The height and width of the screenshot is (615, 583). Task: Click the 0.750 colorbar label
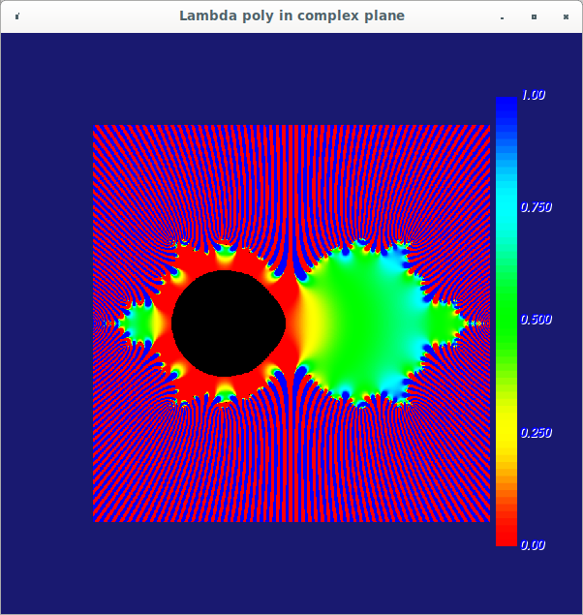(536, 207)
